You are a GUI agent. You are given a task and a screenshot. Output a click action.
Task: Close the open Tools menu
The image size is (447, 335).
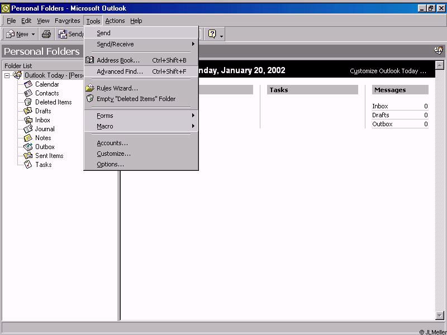93,21
